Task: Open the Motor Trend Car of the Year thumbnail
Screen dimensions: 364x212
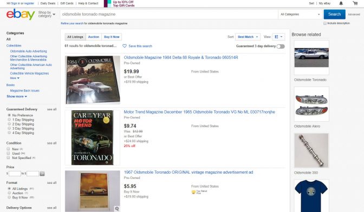Action: [x=93, y=137]
